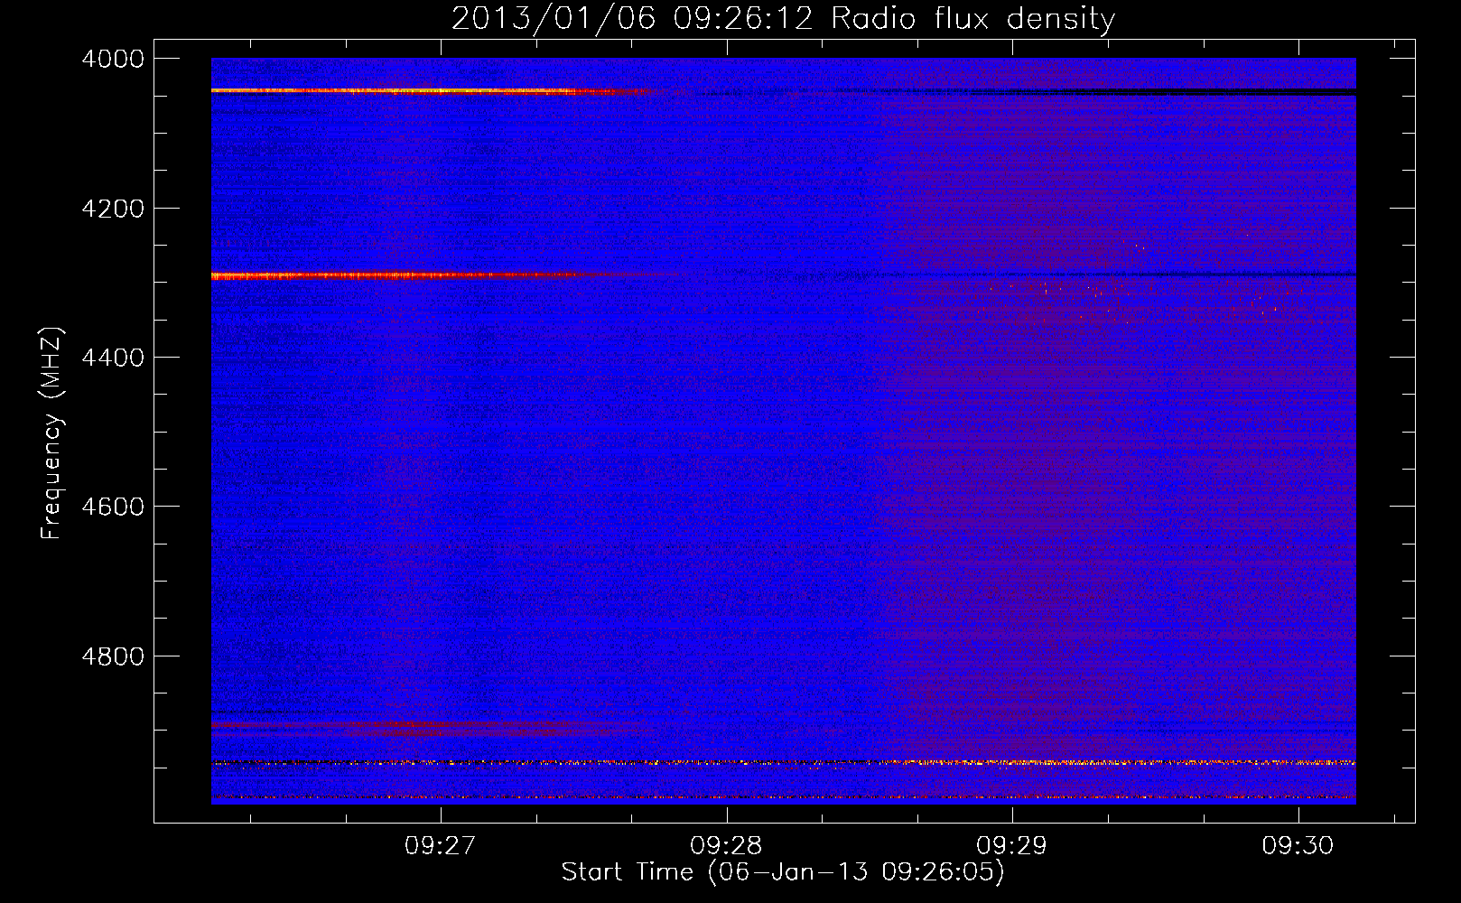Click the bright emission band near 4290 MHz
Image resolution: width=1461 pixels, height=903 pixels.
(x=442, y=275)
